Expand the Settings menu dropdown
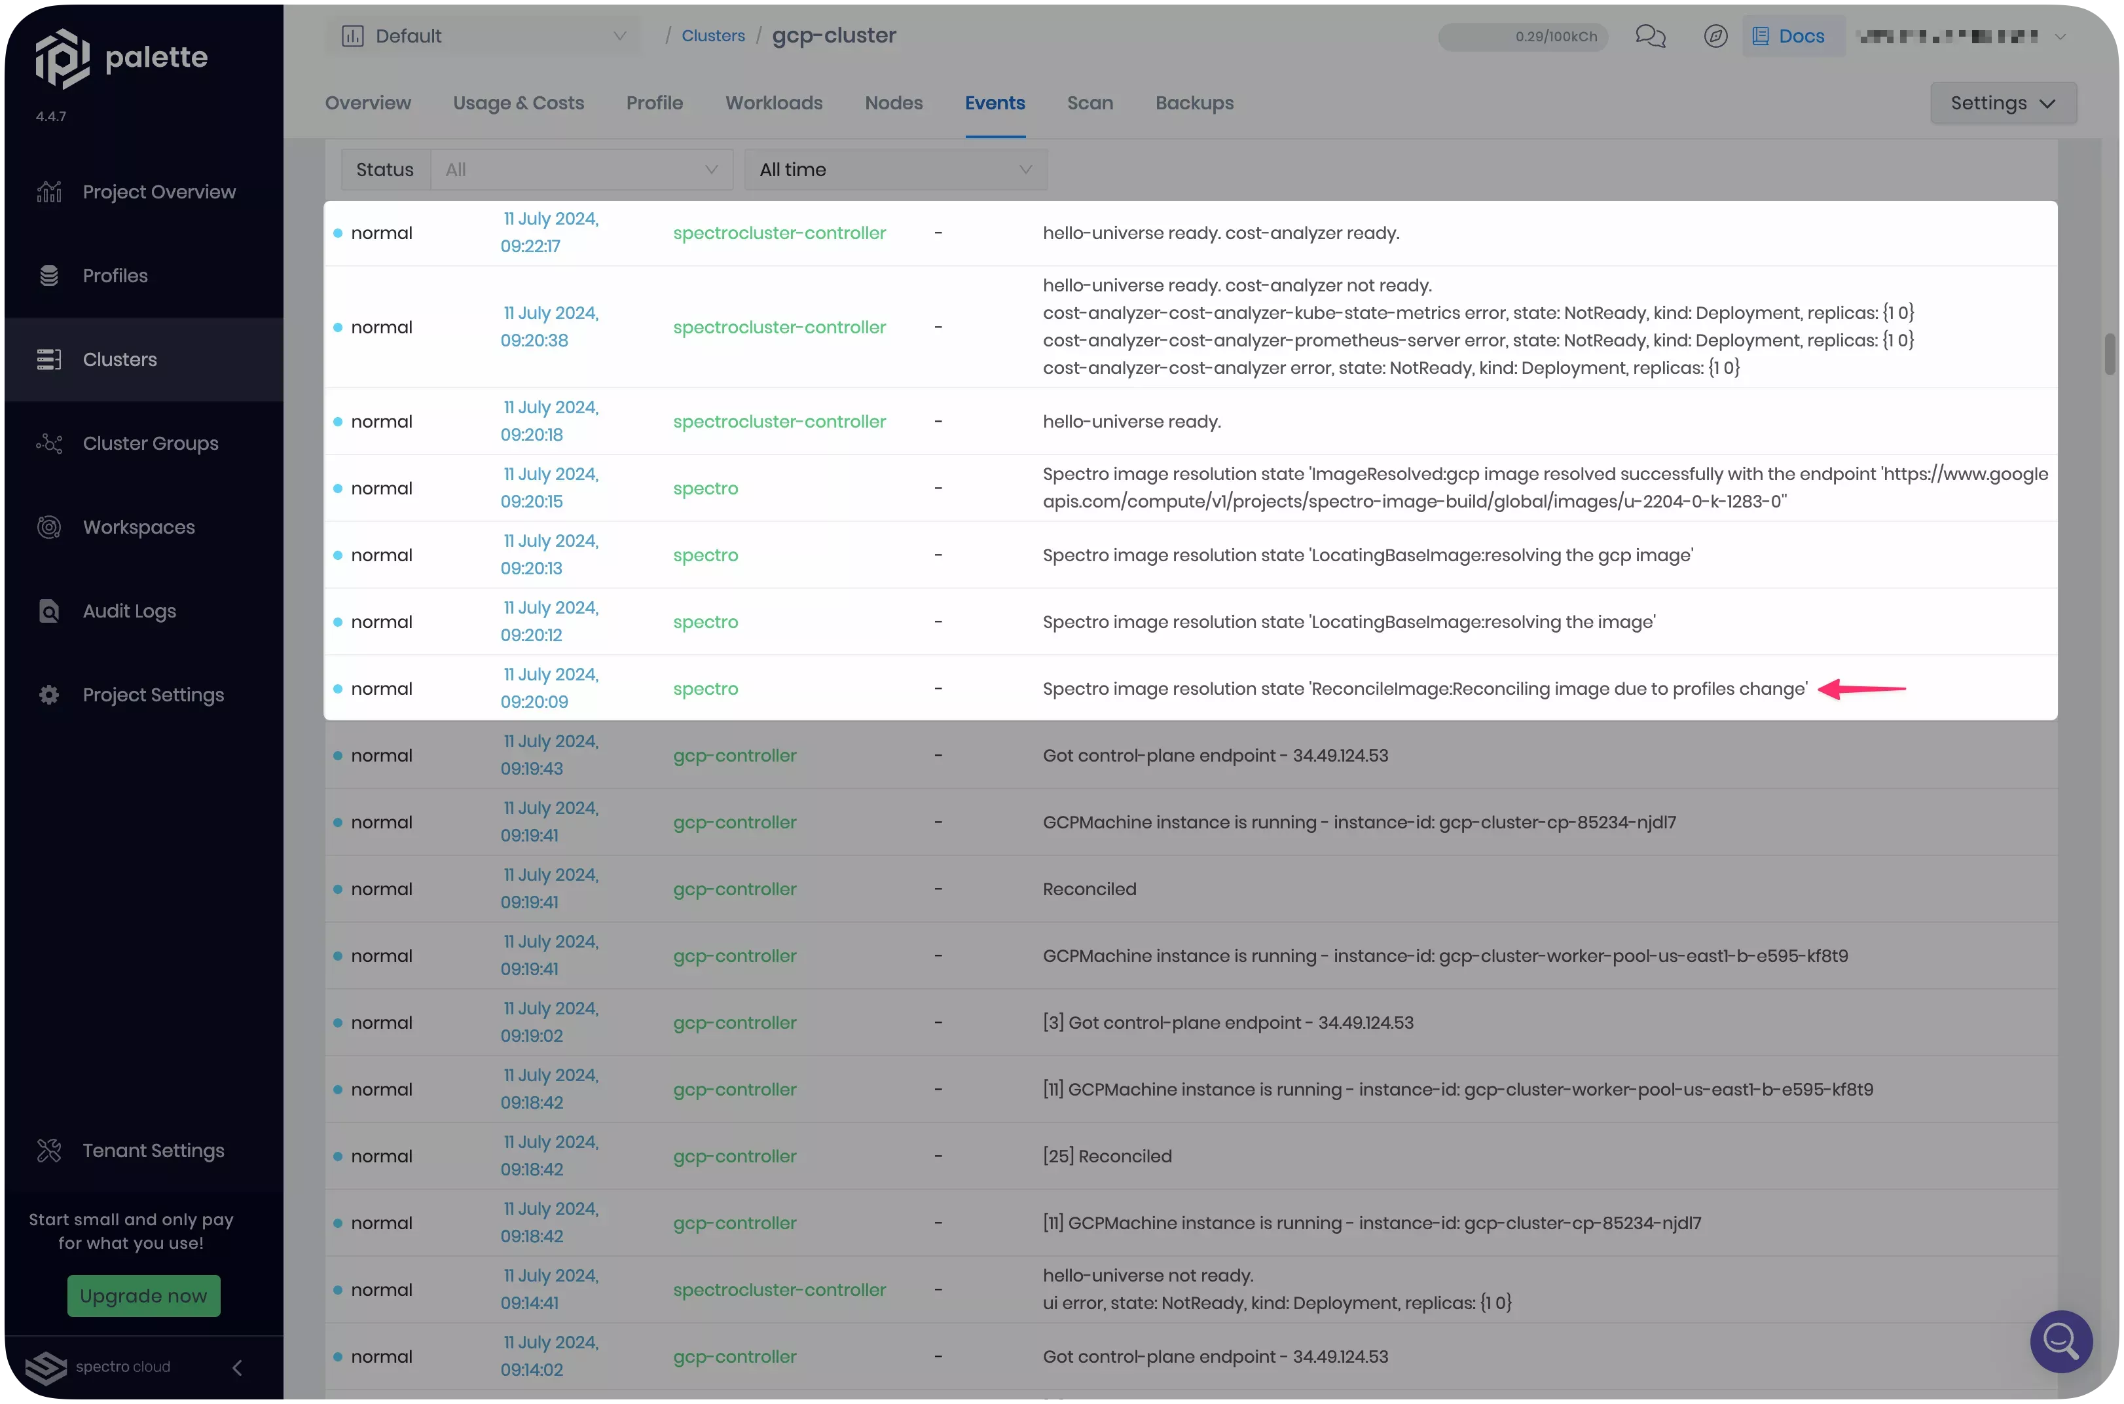This screenshot has height=1404, width=2124. (x=2002, y=102)
